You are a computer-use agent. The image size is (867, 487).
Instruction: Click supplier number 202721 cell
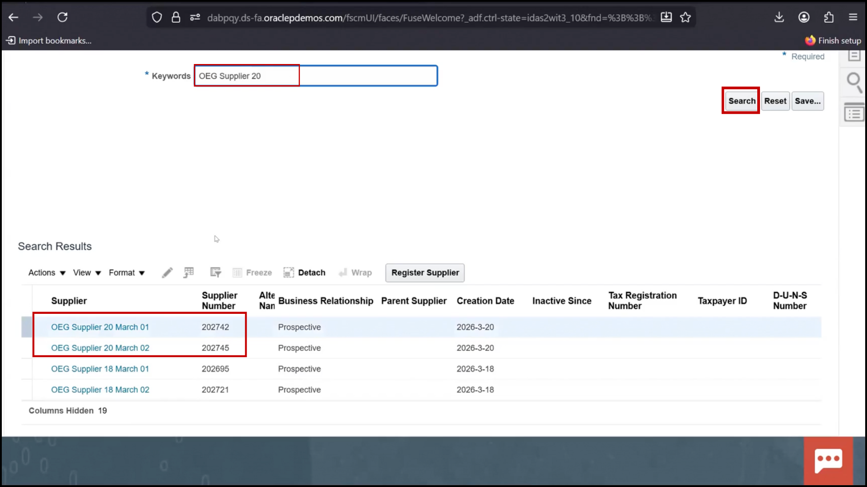coord(215,390)
